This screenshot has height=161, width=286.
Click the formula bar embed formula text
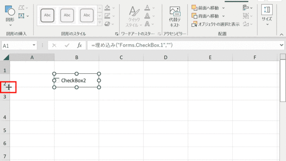(132, 45)
